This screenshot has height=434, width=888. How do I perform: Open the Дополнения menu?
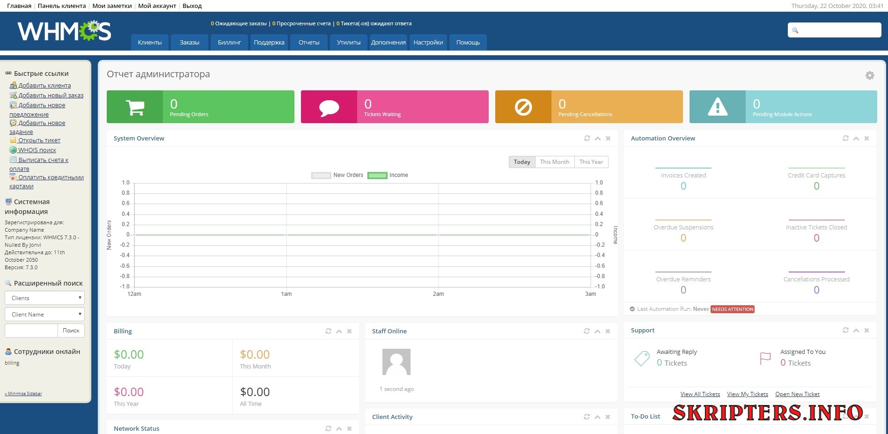click(x=389, y=42)
